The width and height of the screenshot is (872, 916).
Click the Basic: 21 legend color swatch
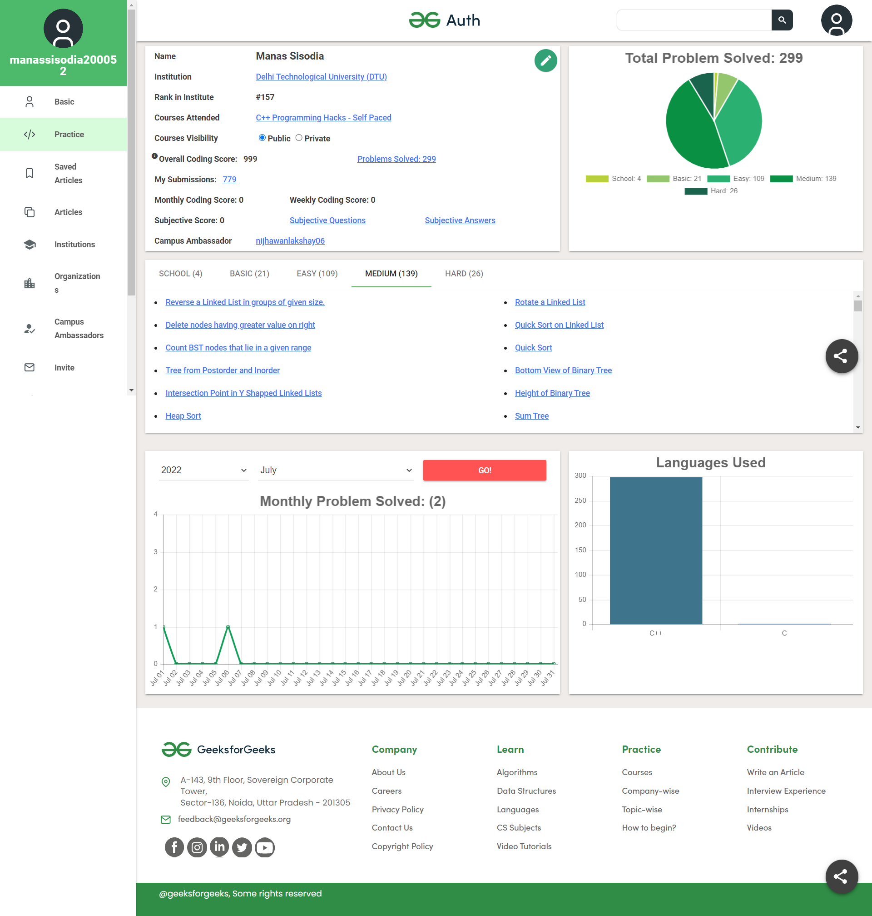click(658, 179)
